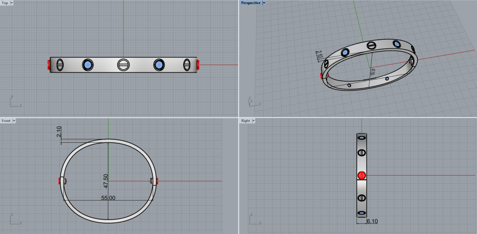Image resolution: width=477 pixels, height=234 pixels.
Task: Click the world axis icon in Front viewport
Action: (x=15, y=218)
